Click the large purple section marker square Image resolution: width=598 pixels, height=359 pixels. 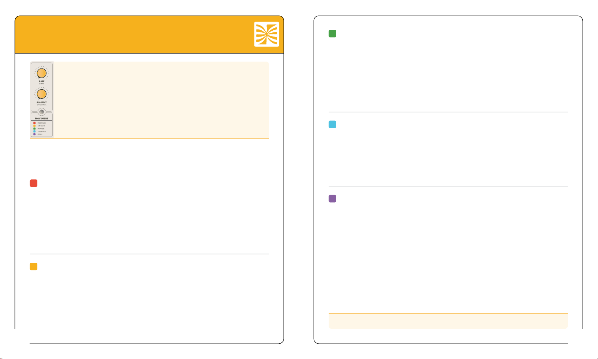pyautogui.click(x=332, y=199)
